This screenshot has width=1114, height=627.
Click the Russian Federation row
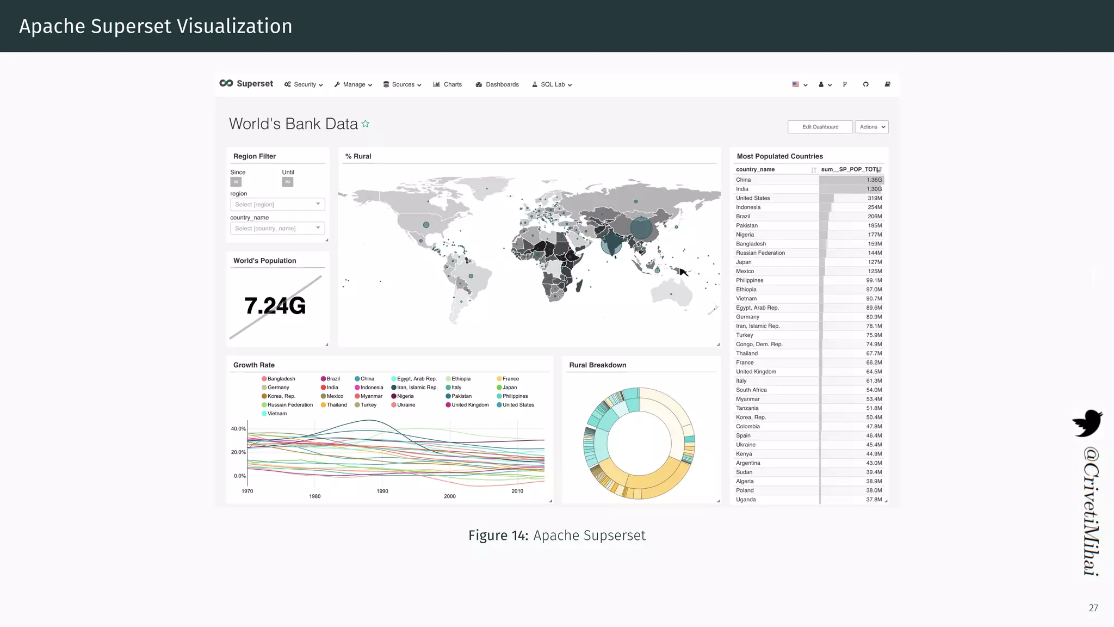809,253
